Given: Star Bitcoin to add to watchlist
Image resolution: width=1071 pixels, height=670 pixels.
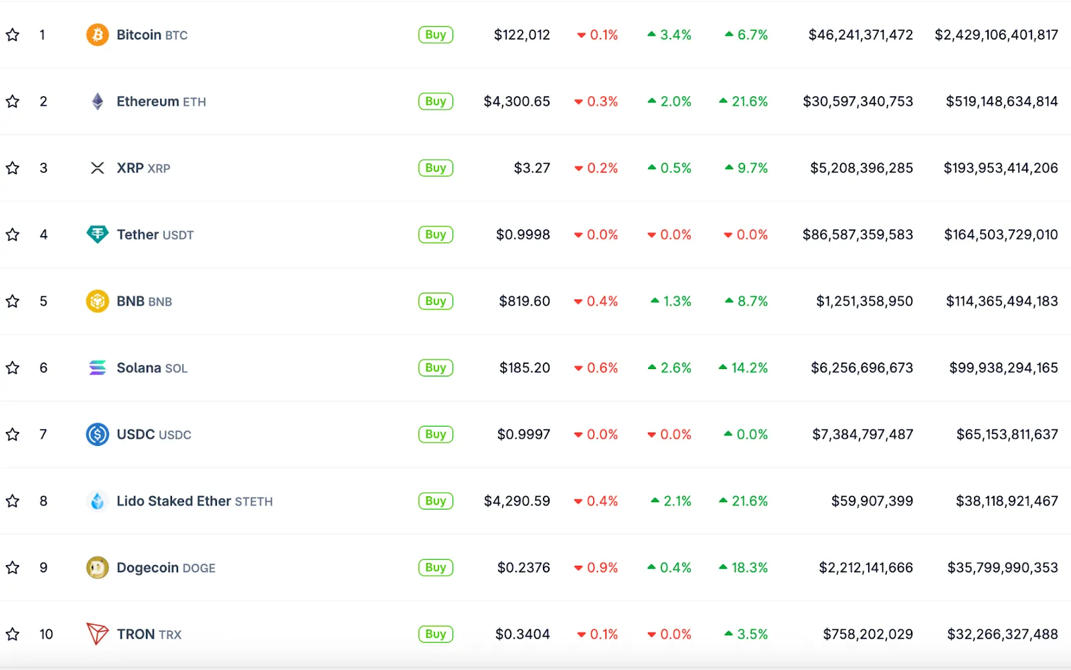Looking at the screenshot, I should 12,34.
